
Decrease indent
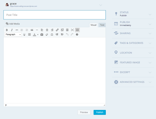click(57, 34)
